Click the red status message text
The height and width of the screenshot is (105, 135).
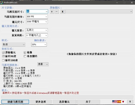[40, 93]
